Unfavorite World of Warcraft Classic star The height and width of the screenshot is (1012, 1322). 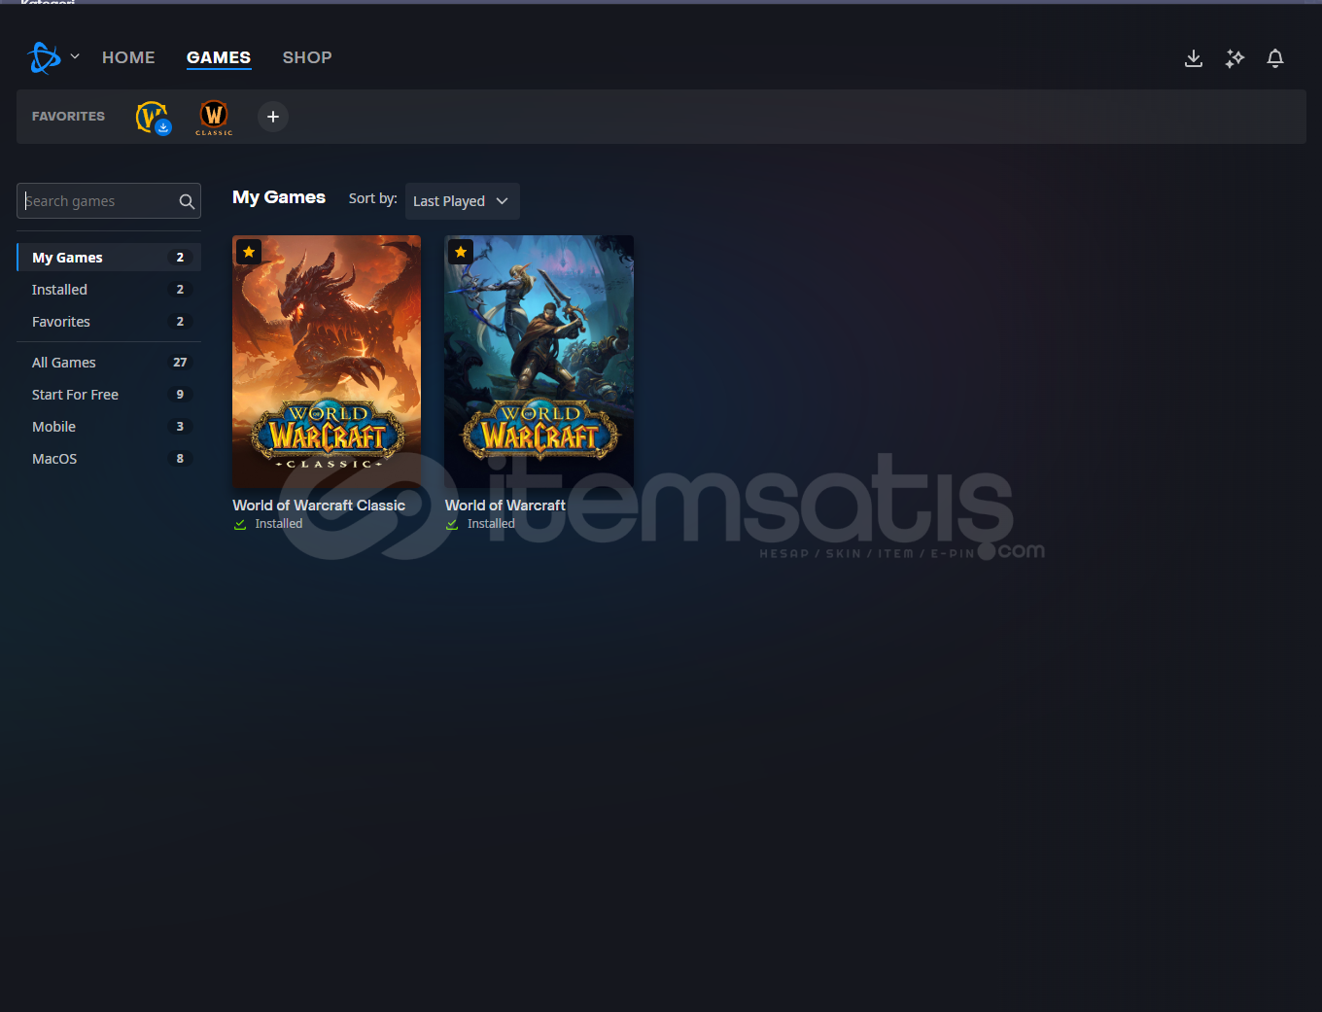[x=249, y=252]
